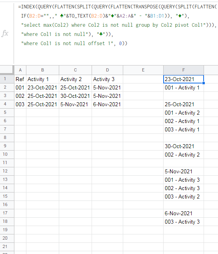
Task: Select the 5-Nov-2021 cell in column F
Action: tap(184, 171)
